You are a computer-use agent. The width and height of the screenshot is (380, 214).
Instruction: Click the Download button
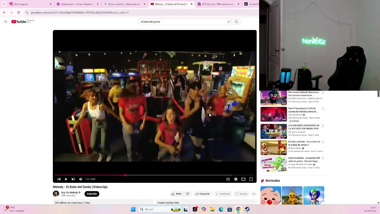(x=223, y=194)
